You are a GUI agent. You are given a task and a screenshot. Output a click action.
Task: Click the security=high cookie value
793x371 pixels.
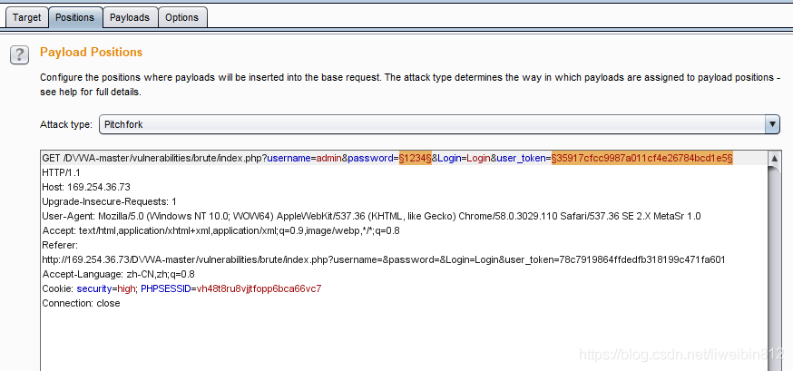[106, 289]
